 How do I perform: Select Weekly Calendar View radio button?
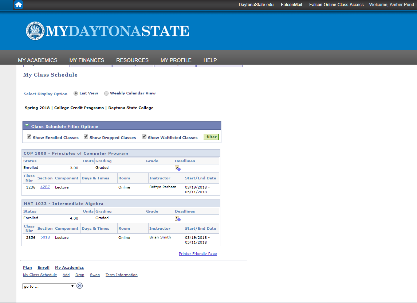106,93
